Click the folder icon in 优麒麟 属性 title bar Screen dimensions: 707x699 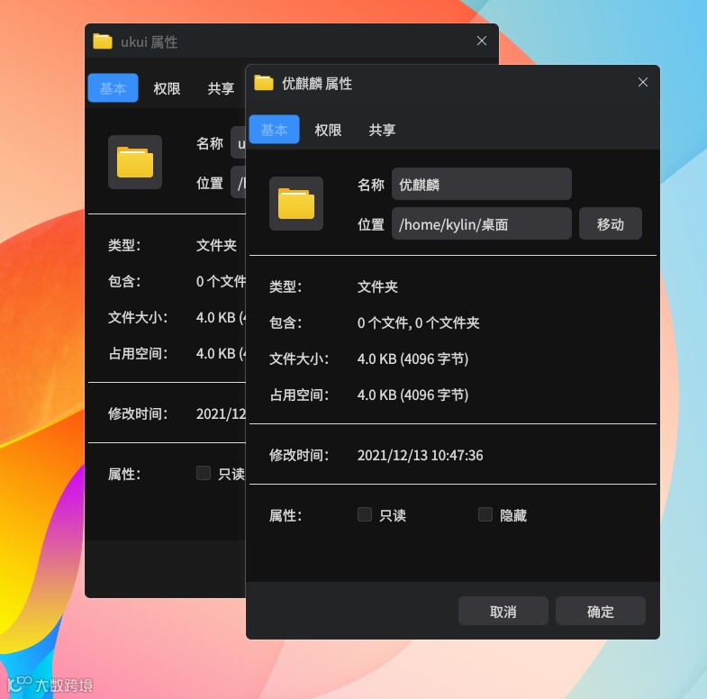[x=264, y=83]
